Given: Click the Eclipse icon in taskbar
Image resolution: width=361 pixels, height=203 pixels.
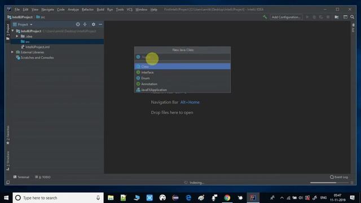Looking at the screenshot, I should (175, 198).
